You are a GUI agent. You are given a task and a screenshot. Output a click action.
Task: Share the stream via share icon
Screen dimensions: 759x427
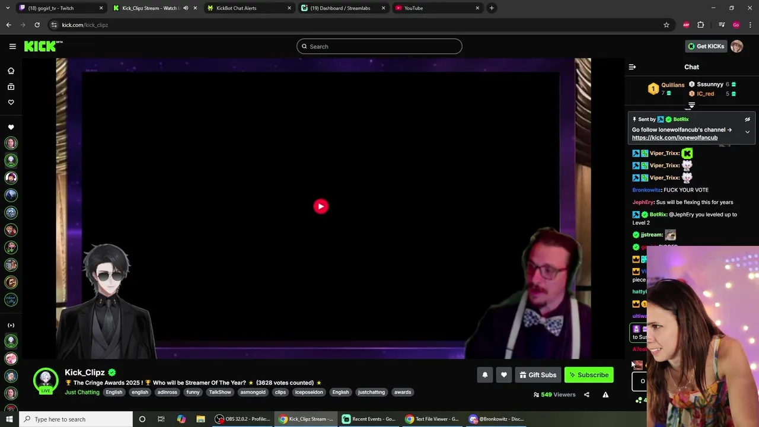tap(586, 394)
